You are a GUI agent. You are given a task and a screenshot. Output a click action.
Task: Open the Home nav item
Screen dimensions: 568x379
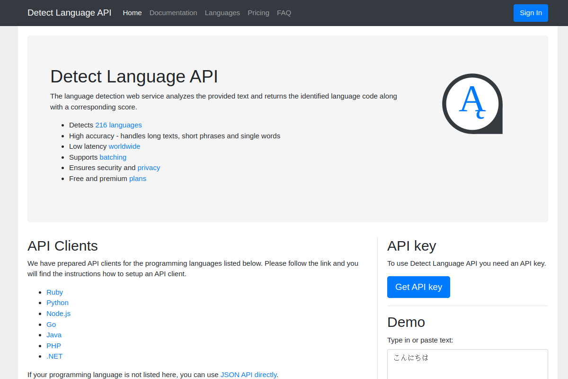pyautogui.click(x=132, y=13)
